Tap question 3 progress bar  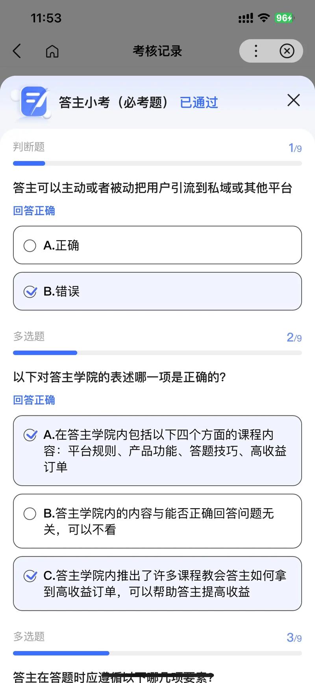coord(157,653)
